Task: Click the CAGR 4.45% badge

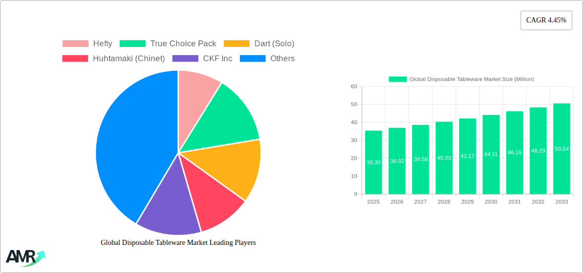Action: tap(546, 20)
